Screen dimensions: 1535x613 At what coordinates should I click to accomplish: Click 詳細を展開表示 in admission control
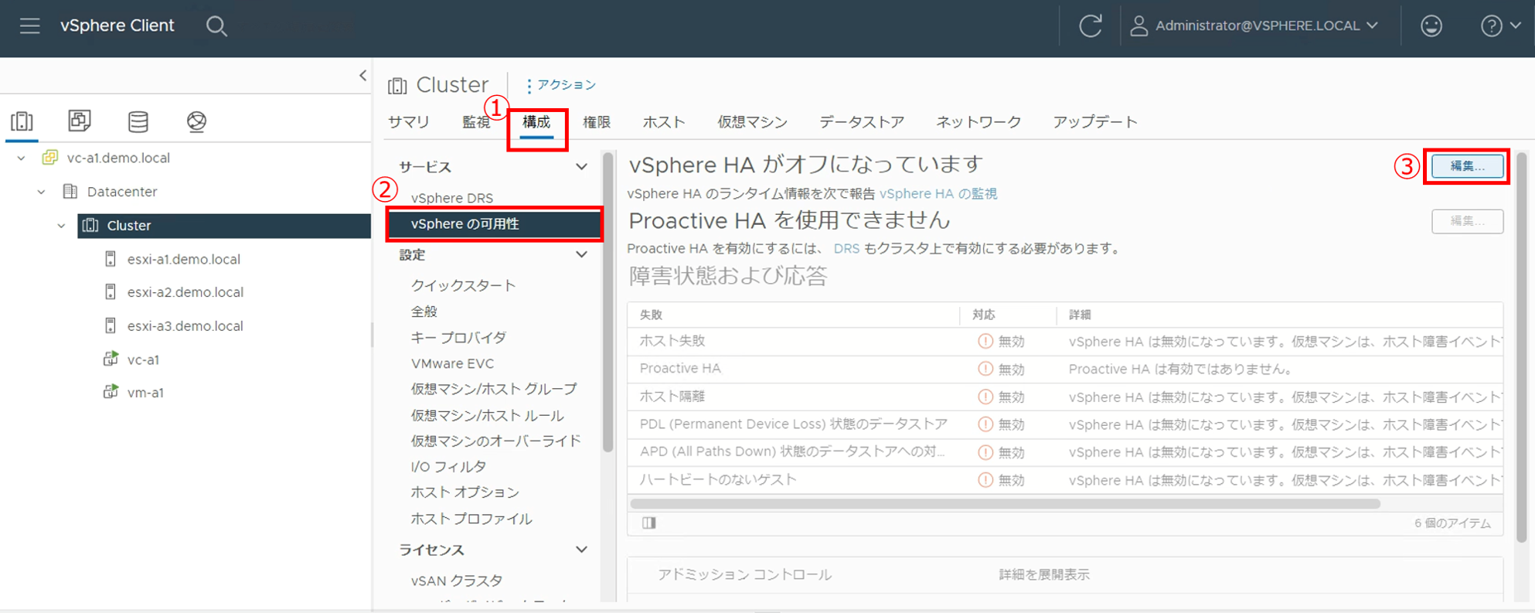[x=1044, y=574]
